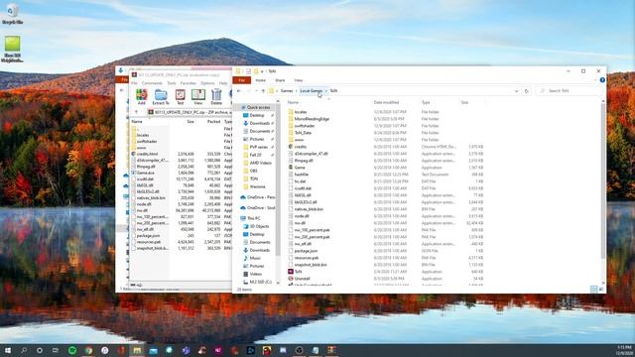This screenshot has height=357, width=635.
Task: Open Share ribbon tab
Action: [x=280, y=80]
